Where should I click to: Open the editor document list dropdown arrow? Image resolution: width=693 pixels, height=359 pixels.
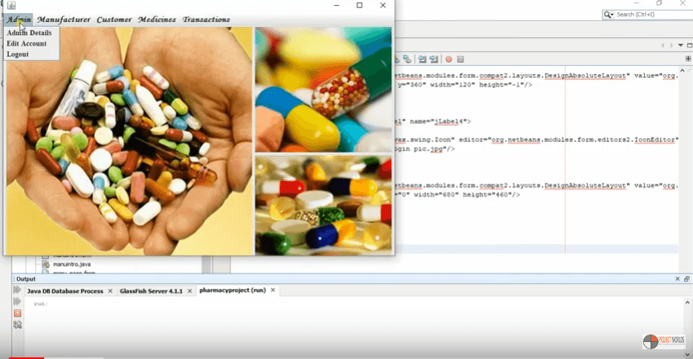tap(680, 46)
